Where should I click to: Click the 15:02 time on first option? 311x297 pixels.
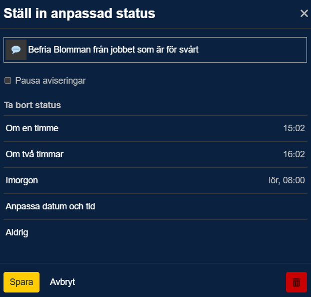point(294,128)
